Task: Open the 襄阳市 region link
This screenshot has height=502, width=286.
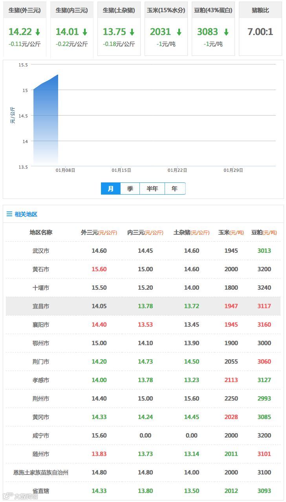Action: coord(41,325)
